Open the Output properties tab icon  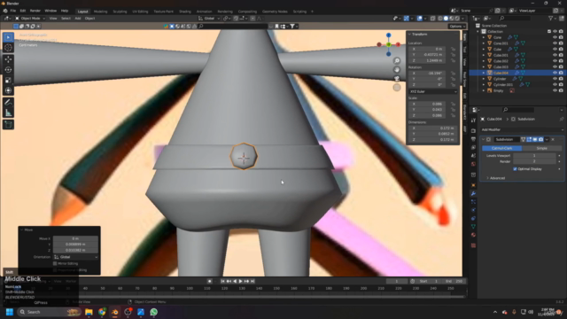click(473, 139)
